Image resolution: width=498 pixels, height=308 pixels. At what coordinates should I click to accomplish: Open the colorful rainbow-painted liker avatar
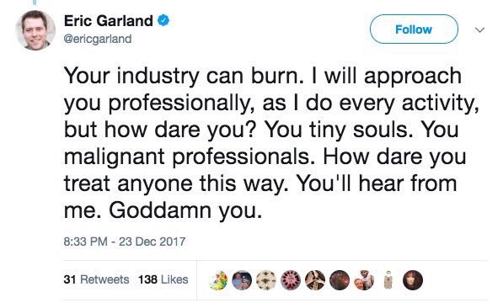(219, 280)
